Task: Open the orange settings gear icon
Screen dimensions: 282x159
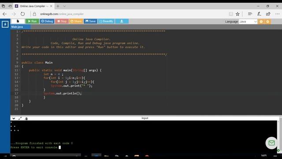Action: tap(268, 22)
